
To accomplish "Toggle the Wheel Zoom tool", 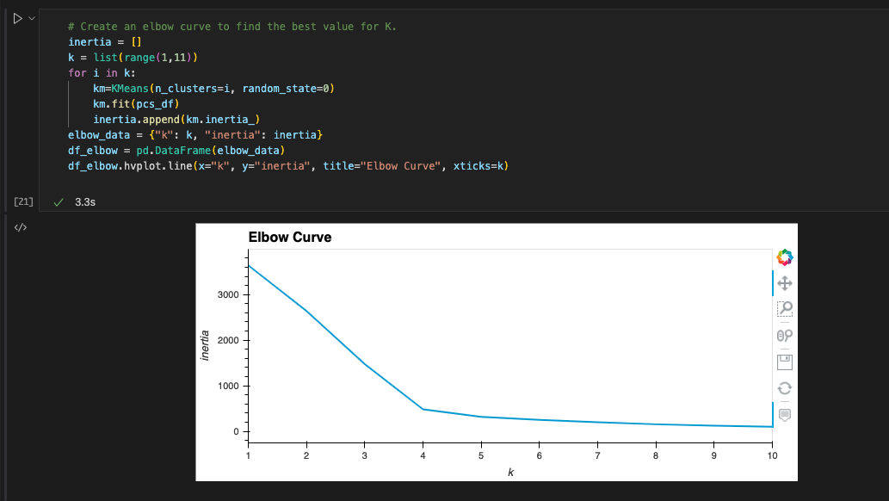I will (x=785, y=336).
